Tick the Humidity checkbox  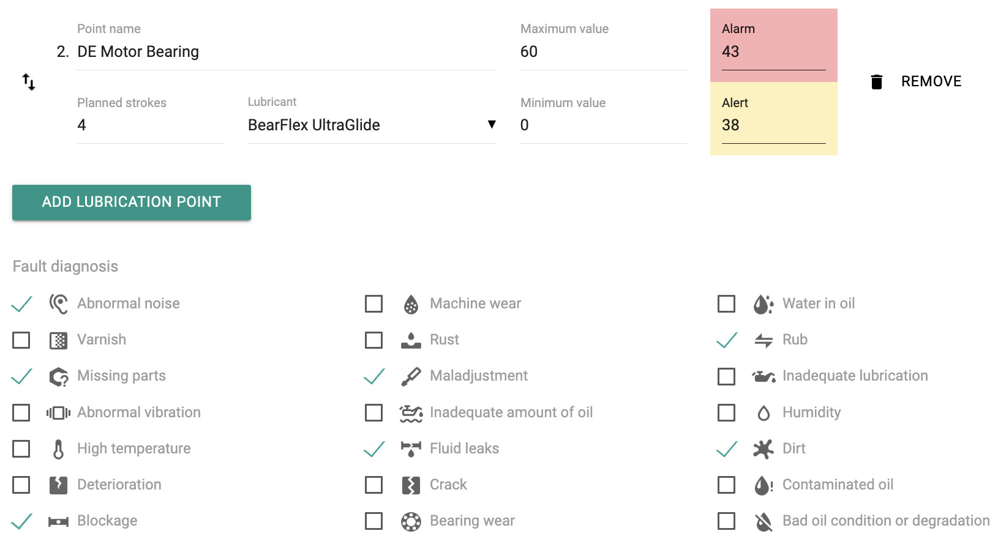pyautogui.click(x=726, y=413)
